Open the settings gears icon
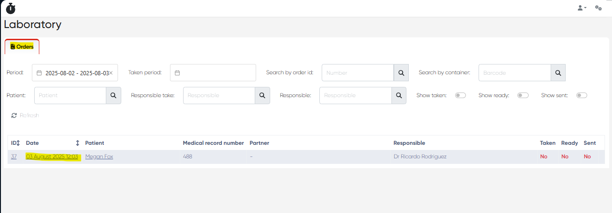The height and width of the screenshot is (213, 612). click(x=598, y=8)
